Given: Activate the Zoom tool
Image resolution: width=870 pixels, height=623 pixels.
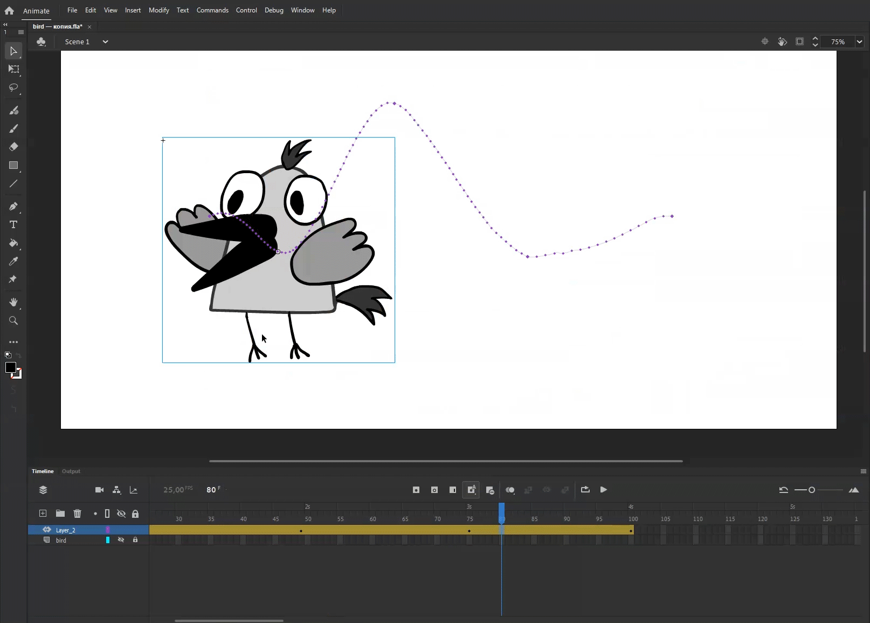Looking at the screenshot, I should (13, 321).
